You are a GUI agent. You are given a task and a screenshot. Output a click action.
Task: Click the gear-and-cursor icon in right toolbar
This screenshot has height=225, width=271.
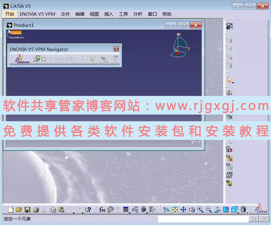(x=229, y=93)
